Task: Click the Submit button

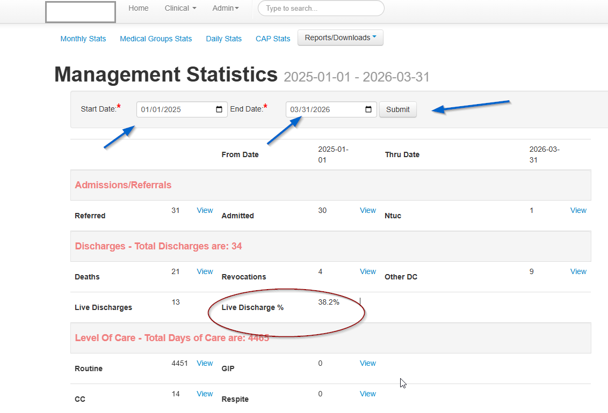Action: [398, 109]
